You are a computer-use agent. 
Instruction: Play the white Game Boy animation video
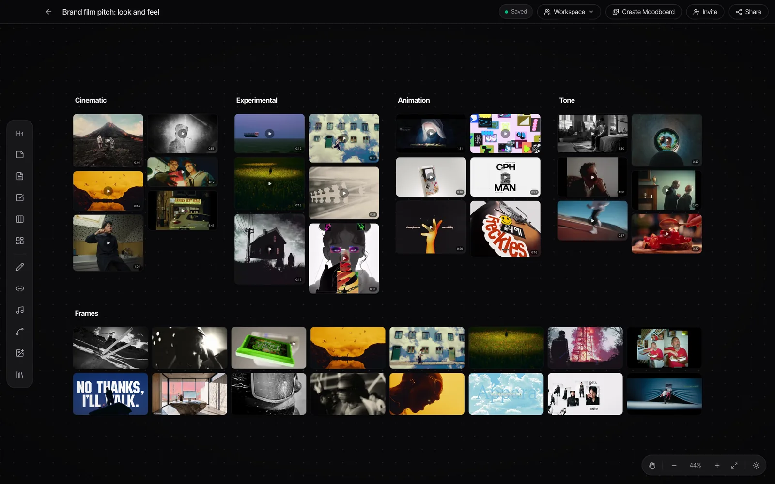pyautogui.click(x=431, y=177)
